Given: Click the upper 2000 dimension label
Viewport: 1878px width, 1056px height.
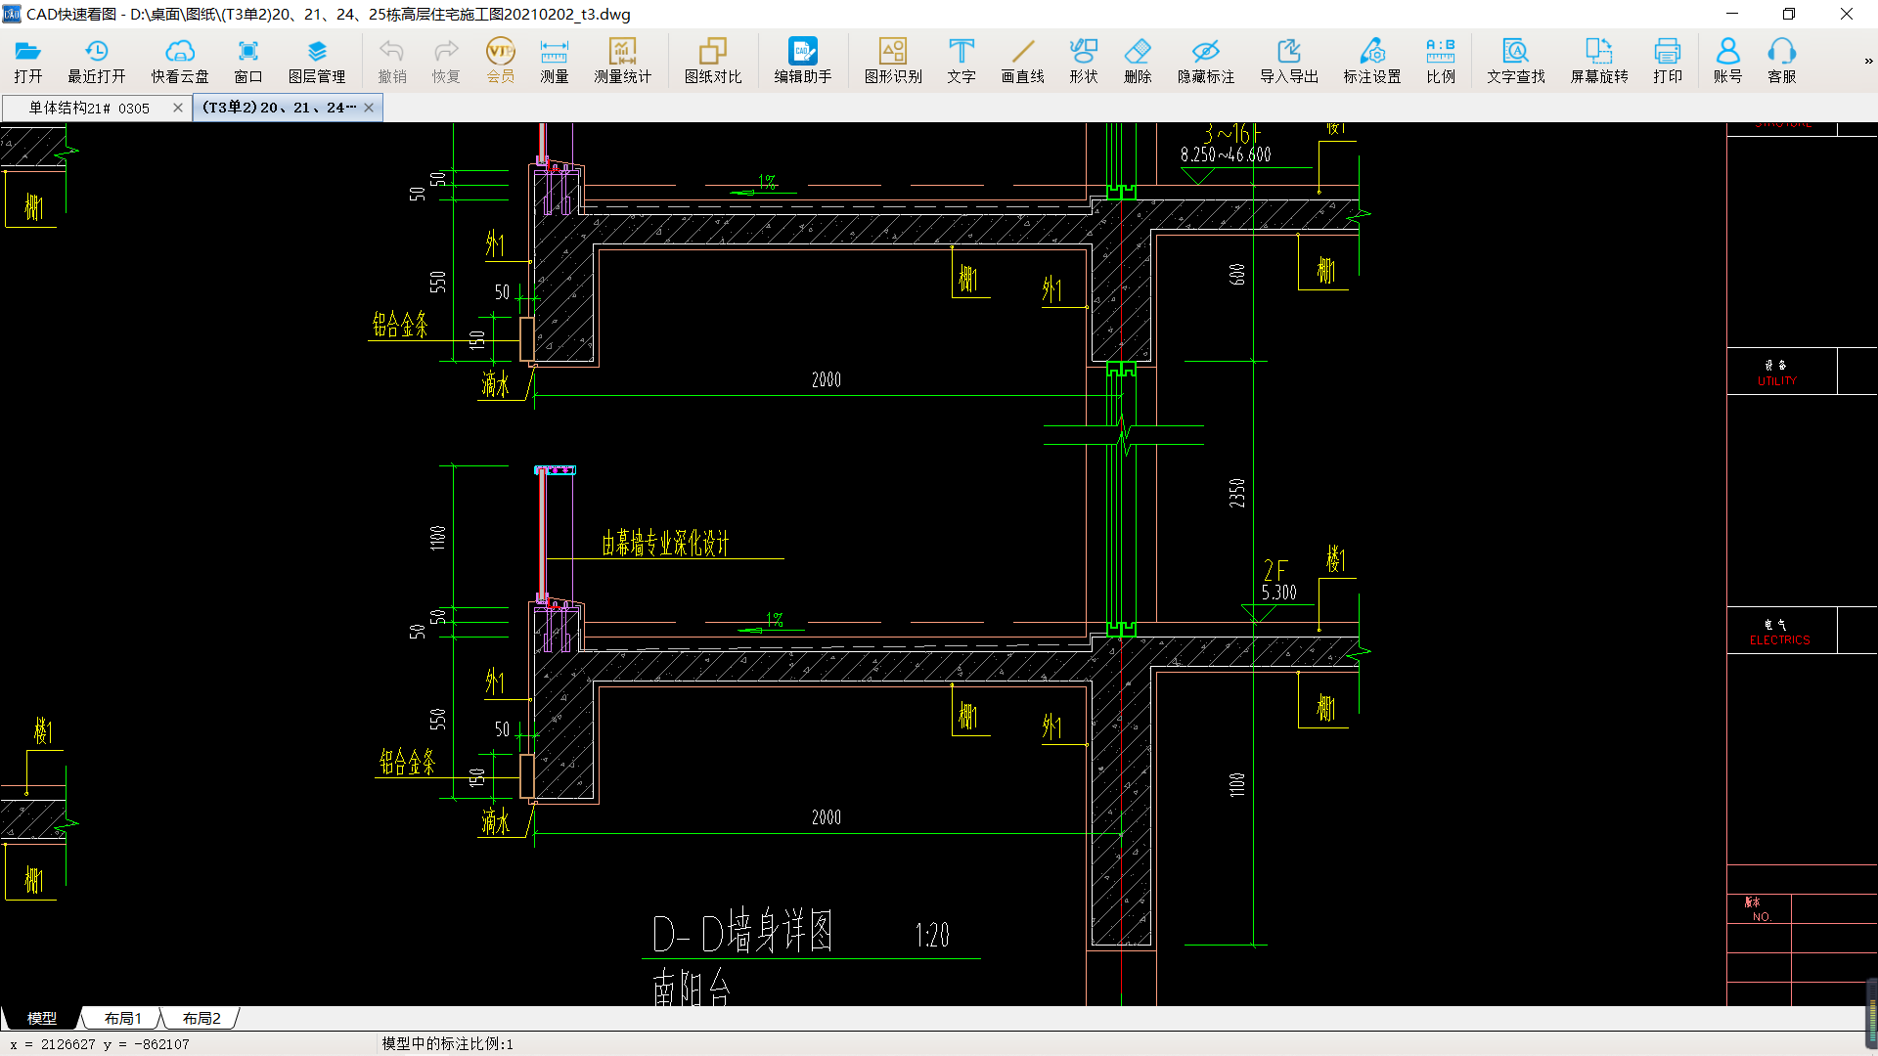Looking at the screenshot, I should point(827,379).
